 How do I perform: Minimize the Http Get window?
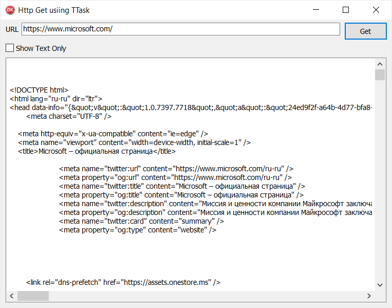pyautogui.click(x=316, y=10)
